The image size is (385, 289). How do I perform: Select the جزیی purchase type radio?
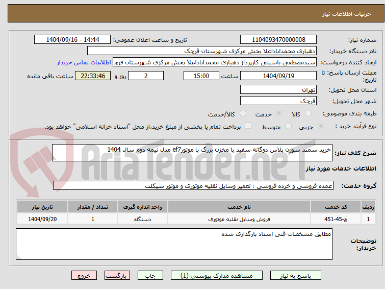321,126
